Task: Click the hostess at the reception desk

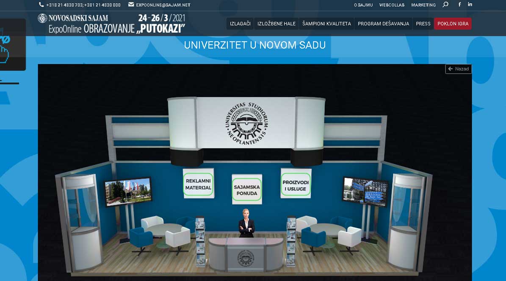Action: click(x=246, y=224)
